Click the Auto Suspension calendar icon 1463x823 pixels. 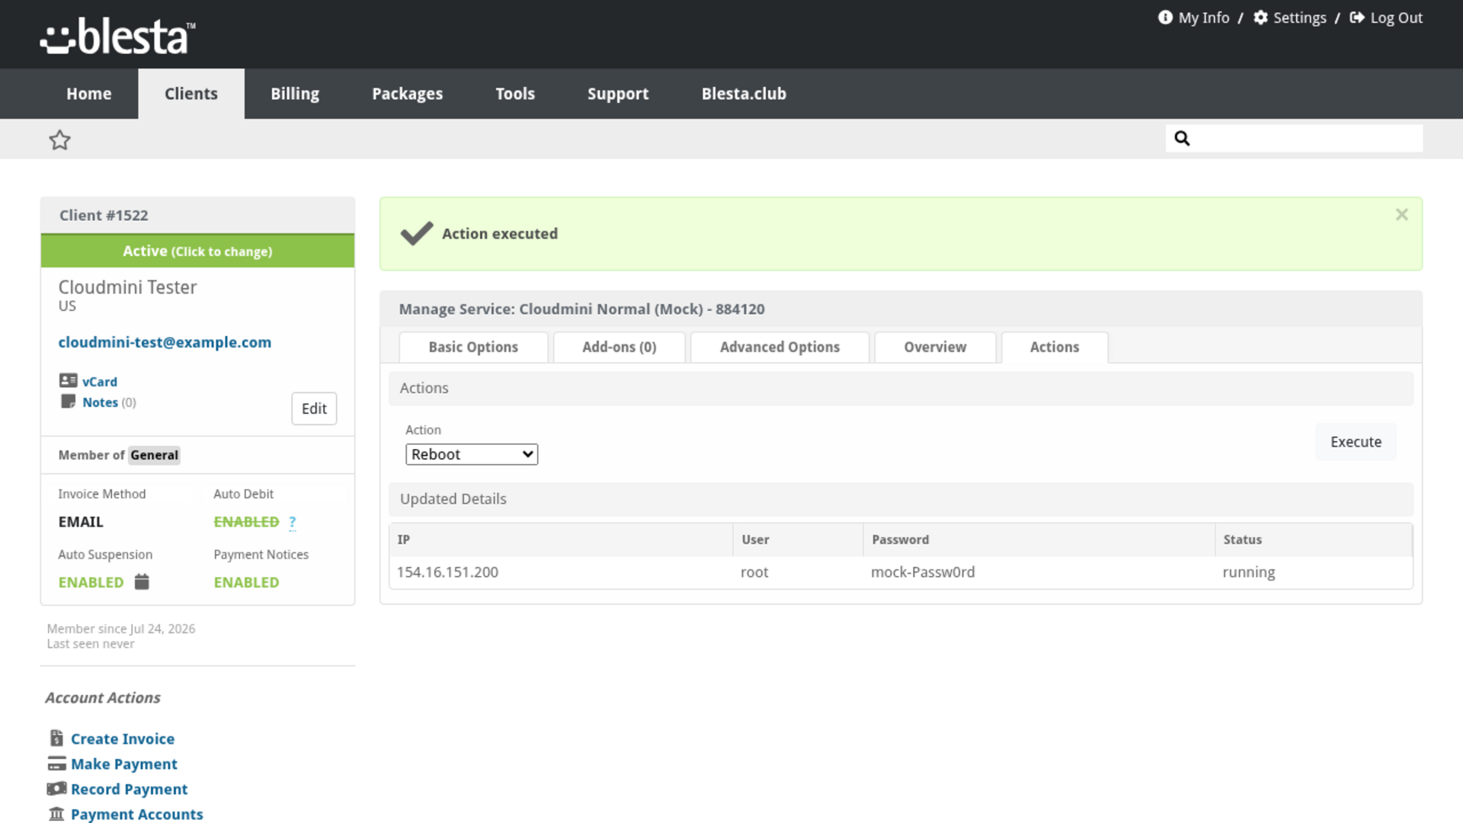point(142,581)
